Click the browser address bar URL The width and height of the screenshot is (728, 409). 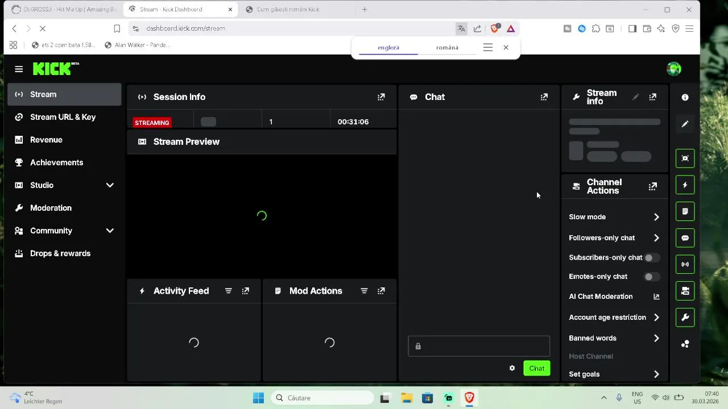tap(185, 28)
